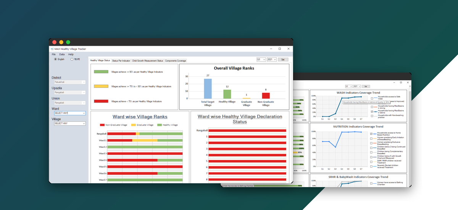The image size is (458, 210).
Task: Switch language with the Bangla radio button
Action: click(72, 59)
